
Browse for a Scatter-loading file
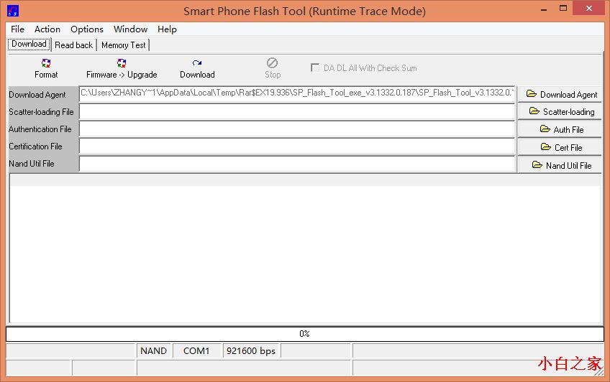tap(560, 112)
